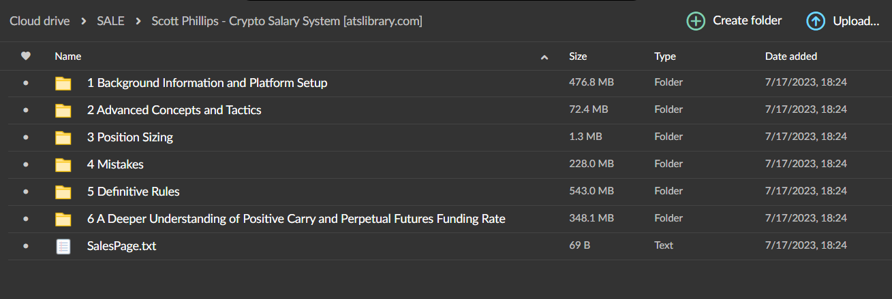The height and width of the screenshot is (299, 892).
Task: Click the SalesPage.txt text file icon
Action: coord(63,247)
